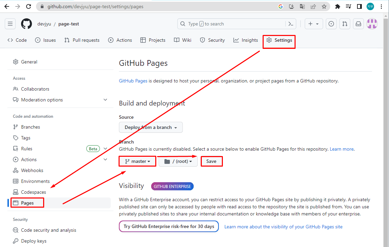The image size is (389, 247).
Task: Open the Chrome profile avatar
Action: pos(370,6)
